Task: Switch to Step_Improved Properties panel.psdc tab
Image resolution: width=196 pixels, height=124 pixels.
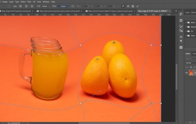Action: (x=16, y=11)
